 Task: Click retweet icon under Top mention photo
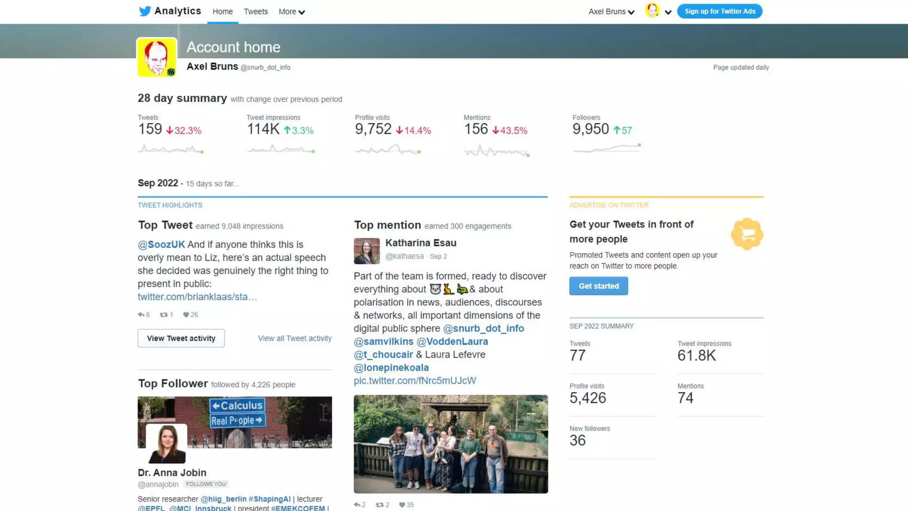tap(380, 505)
